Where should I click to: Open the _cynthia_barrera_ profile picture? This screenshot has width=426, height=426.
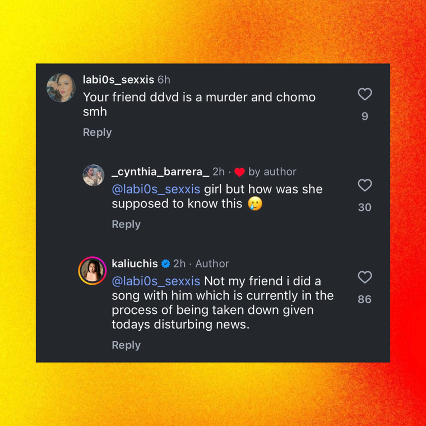pyautogui.click(x=93, y=175)
